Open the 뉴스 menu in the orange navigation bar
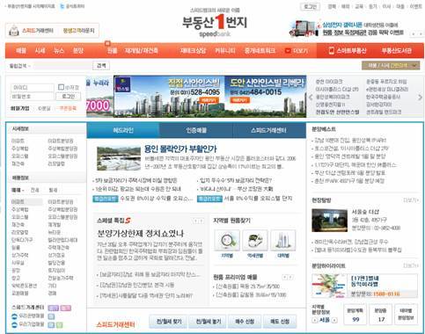This screenshot has height=334, width=425. coord(59,51)
